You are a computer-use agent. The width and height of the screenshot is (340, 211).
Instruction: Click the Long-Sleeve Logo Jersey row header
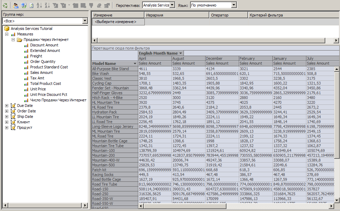(x=115, y=126)
